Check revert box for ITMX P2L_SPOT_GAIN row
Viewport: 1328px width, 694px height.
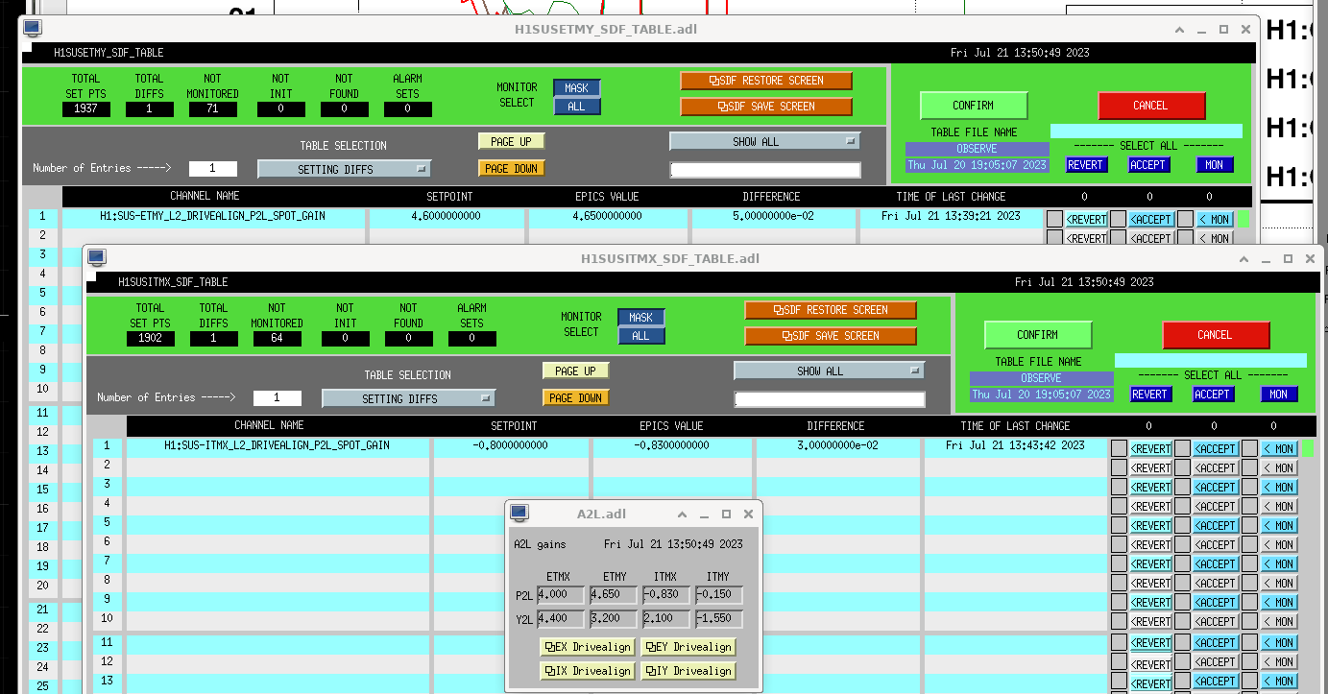[x=1119, y=448]
